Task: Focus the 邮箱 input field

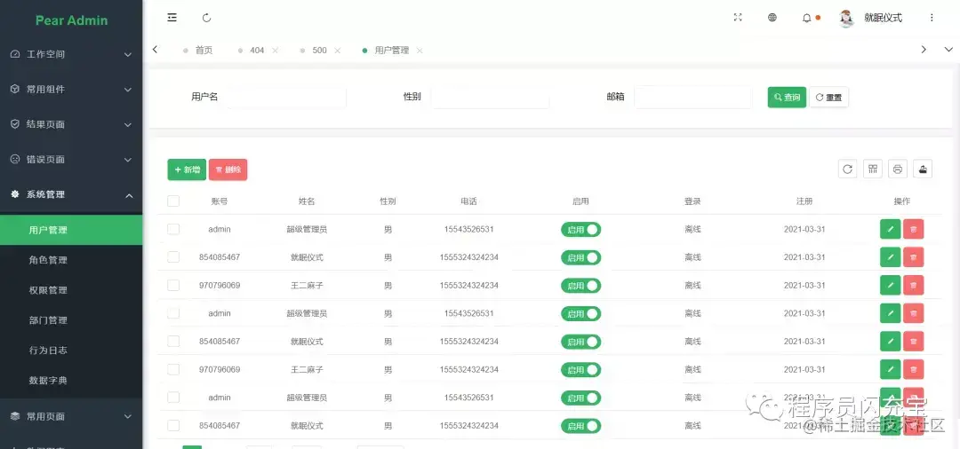Action: [693, 97]
